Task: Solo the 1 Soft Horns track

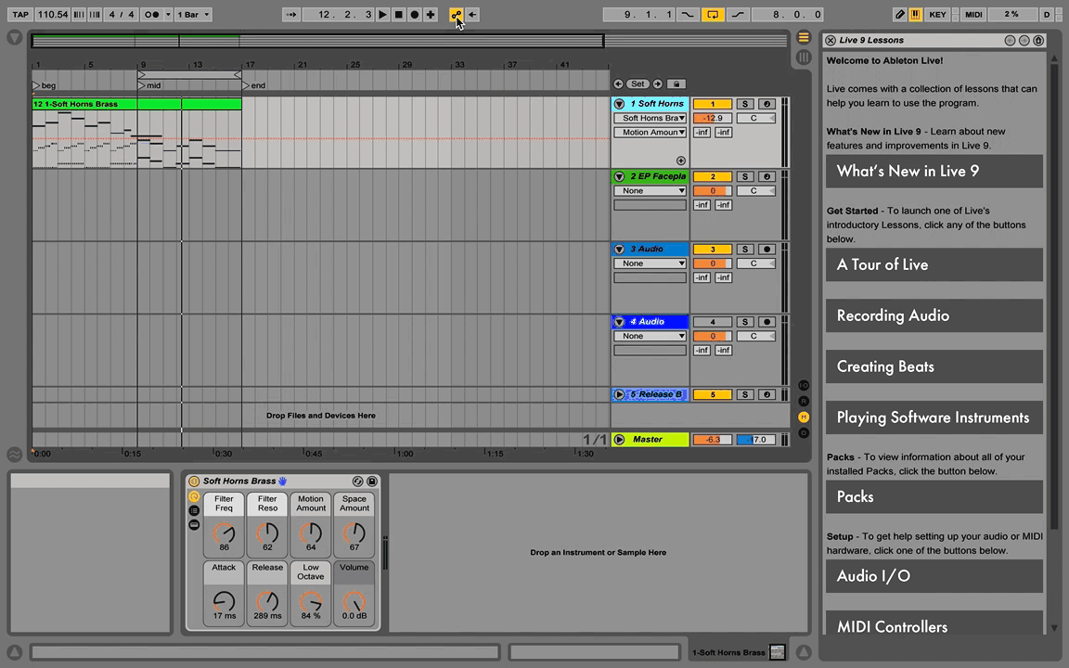Action: [x=745, y=104]
